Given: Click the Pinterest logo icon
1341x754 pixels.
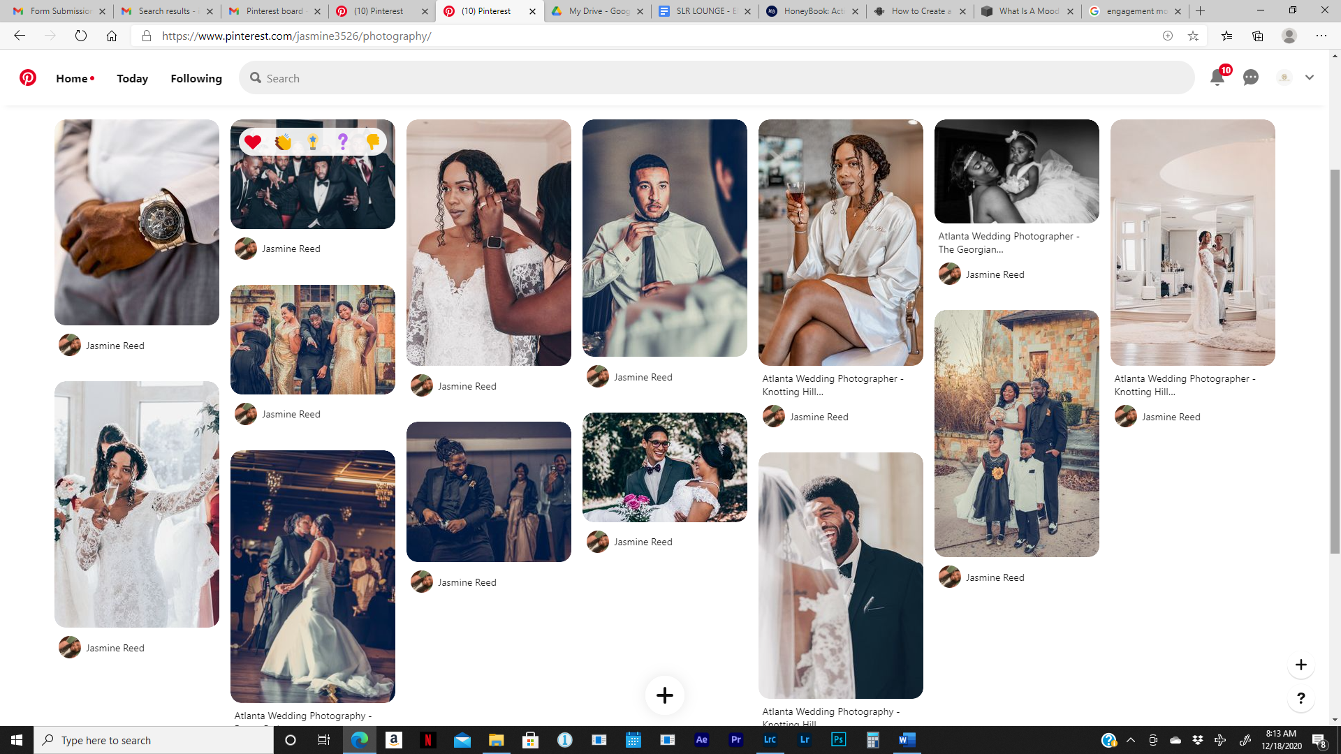Looking at the screenshot, I should click(28, 77).
